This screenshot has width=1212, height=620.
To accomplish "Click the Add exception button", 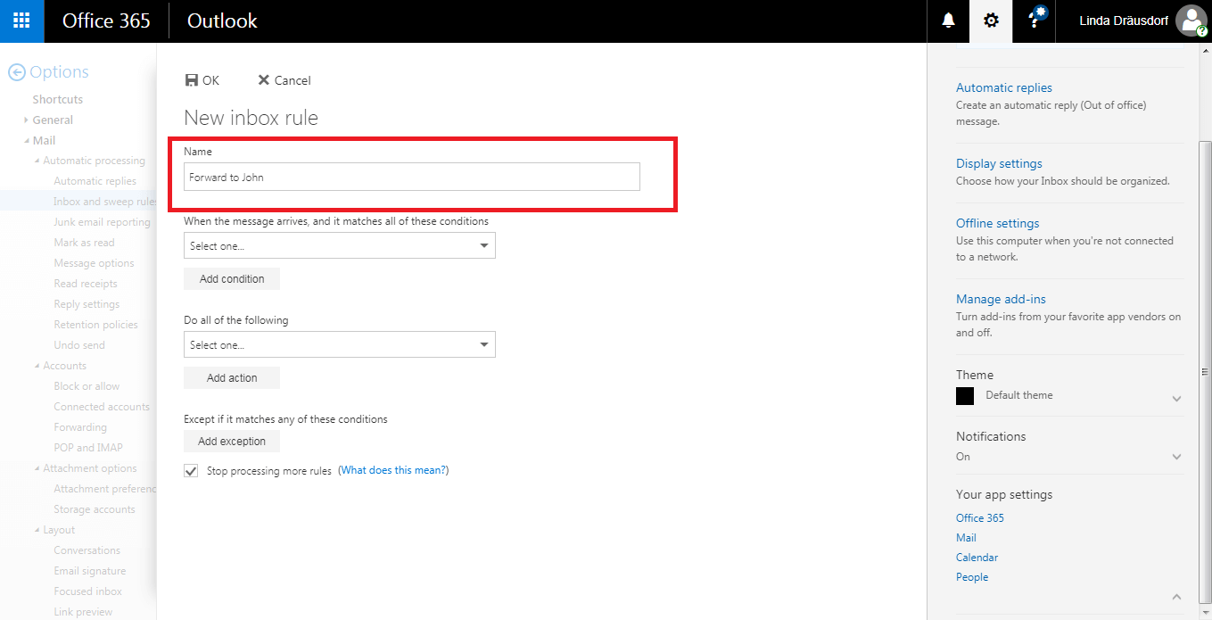I will tap(232, 442).
